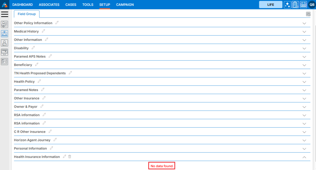Delete the Health Insurance Information group
The image size is (316, 170).
[70, 157]
